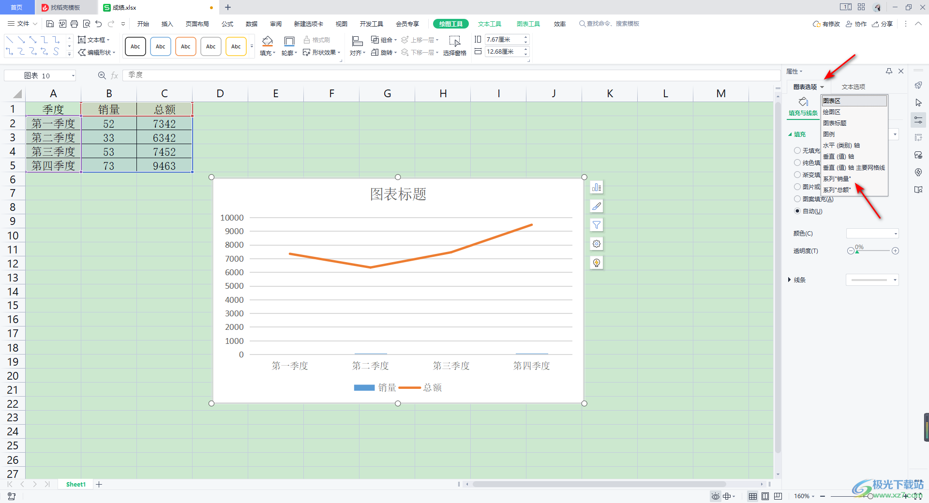Screen dimensions: 929x503
Task: Click the 查找命令 search command box
Action: (x=610, y=24)
